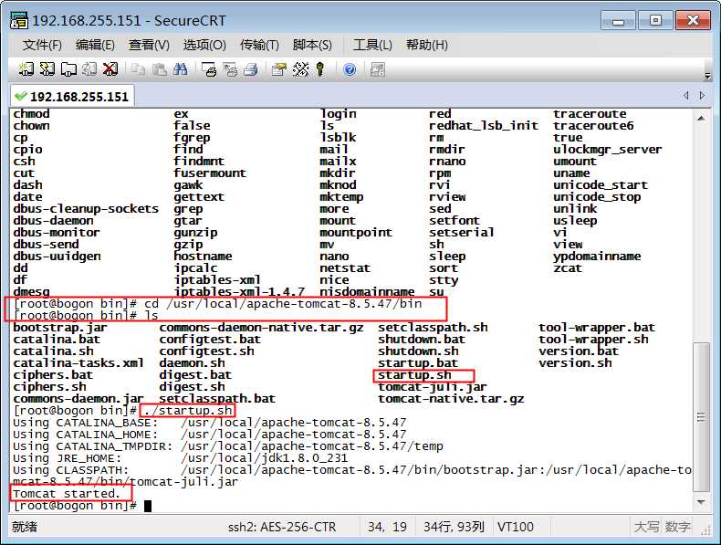
Task: Click the last toolbar icon after Help
Action: click(x=378, y=69)
